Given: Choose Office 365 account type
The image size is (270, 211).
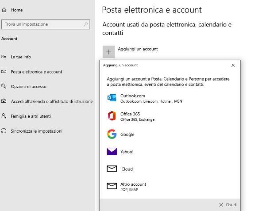Looking at the screenshot, I should click(170, 116).
